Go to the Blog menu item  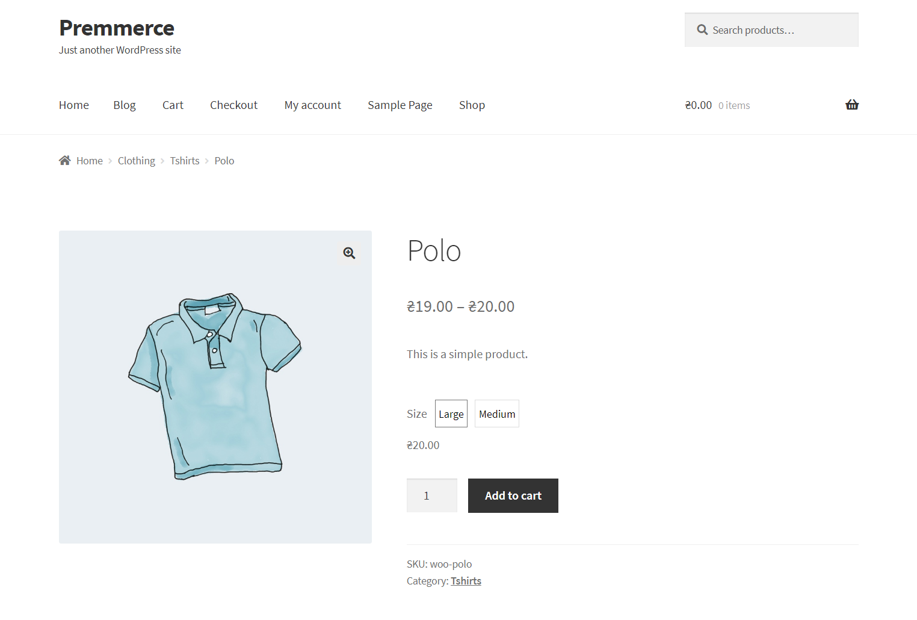(125, 105)
